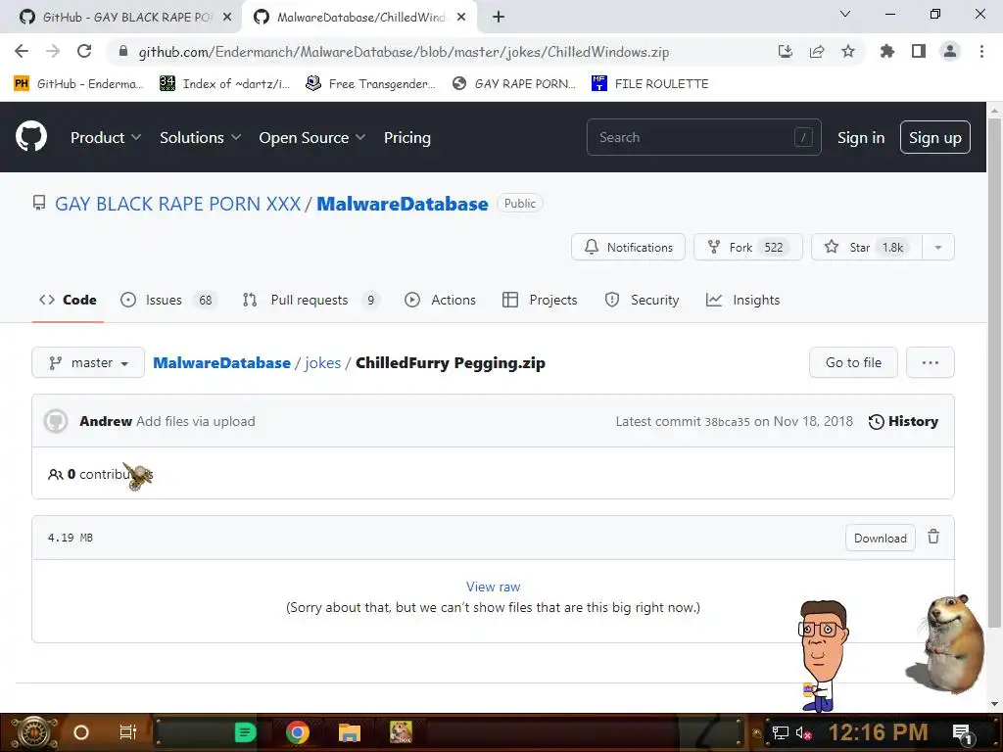Open the Insights tab
Viewport: 1003px width, 752px height.
point(742,300)
